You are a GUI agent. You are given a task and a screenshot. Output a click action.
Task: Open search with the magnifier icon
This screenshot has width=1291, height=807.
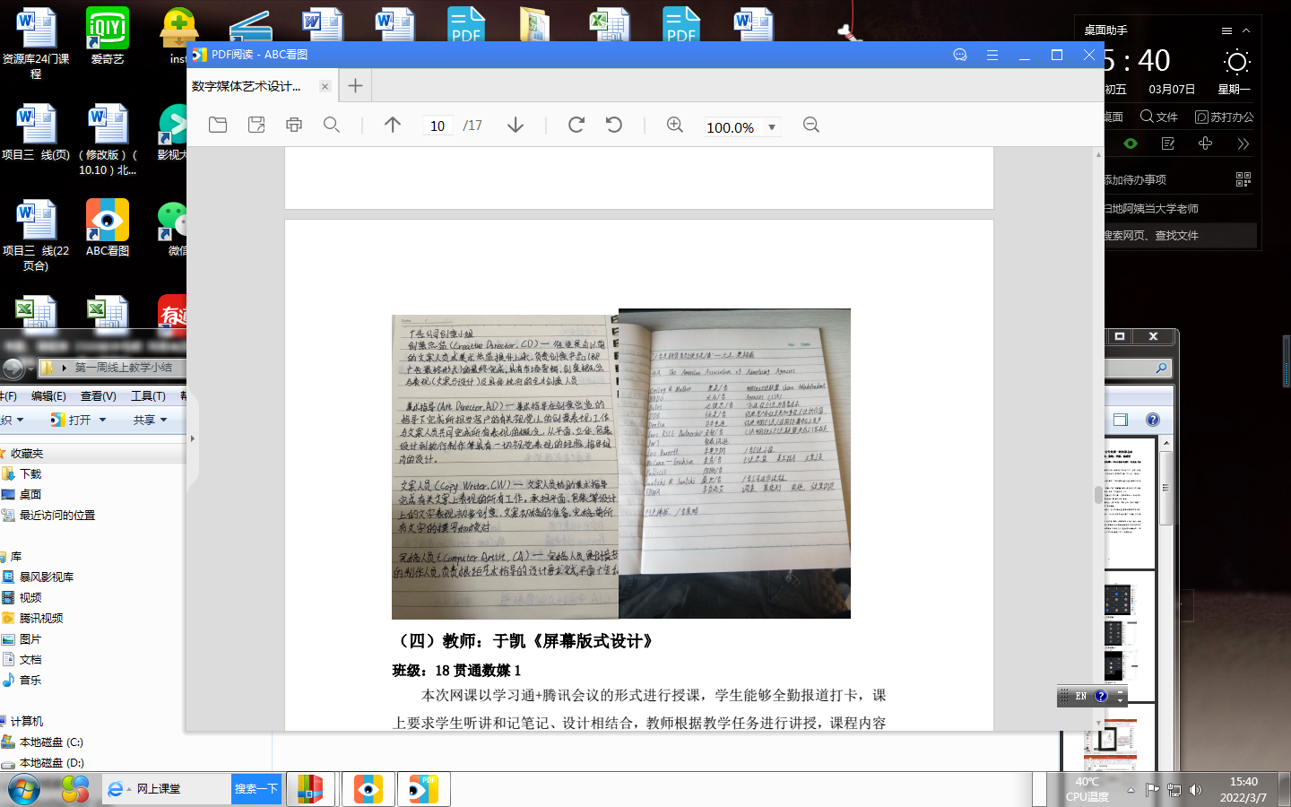332,125
